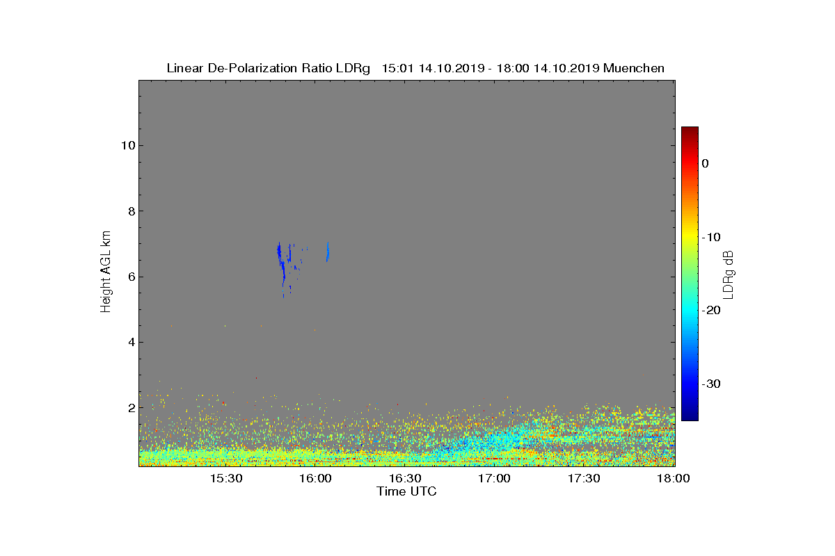Click the colorbar at 0 dB level
835x556 pixels.
point(690,163)
